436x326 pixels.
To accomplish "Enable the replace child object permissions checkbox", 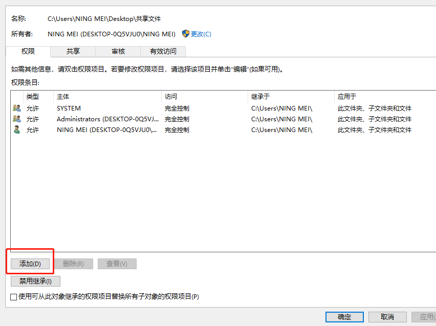I will tap(13, 296).
